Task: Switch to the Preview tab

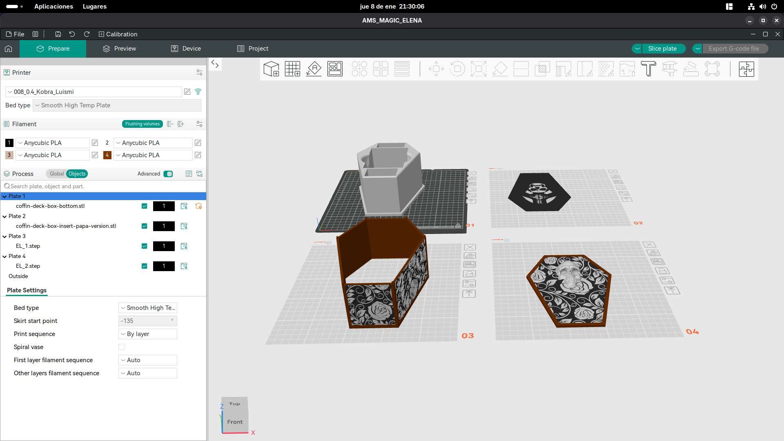Action: 119,49
